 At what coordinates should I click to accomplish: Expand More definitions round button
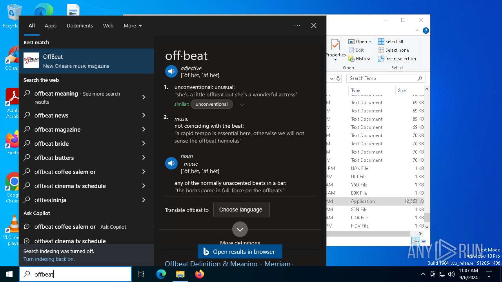pos(240,229)
